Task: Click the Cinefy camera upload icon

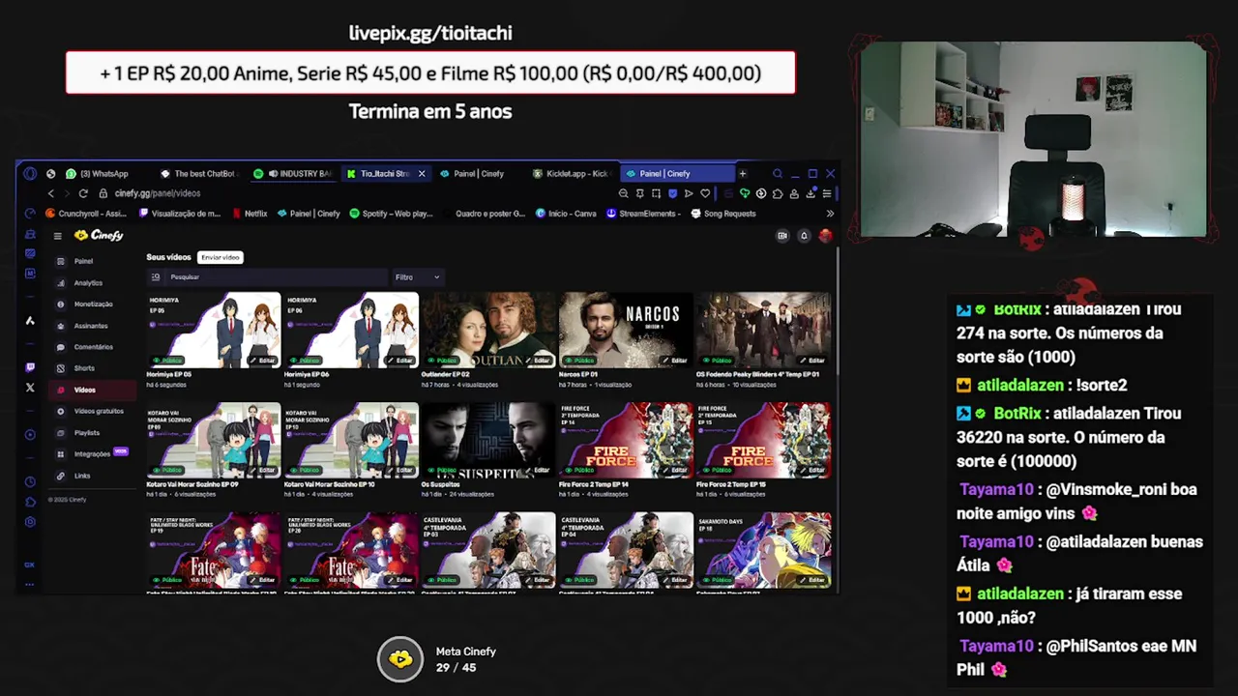Action: tap(782, 236)
